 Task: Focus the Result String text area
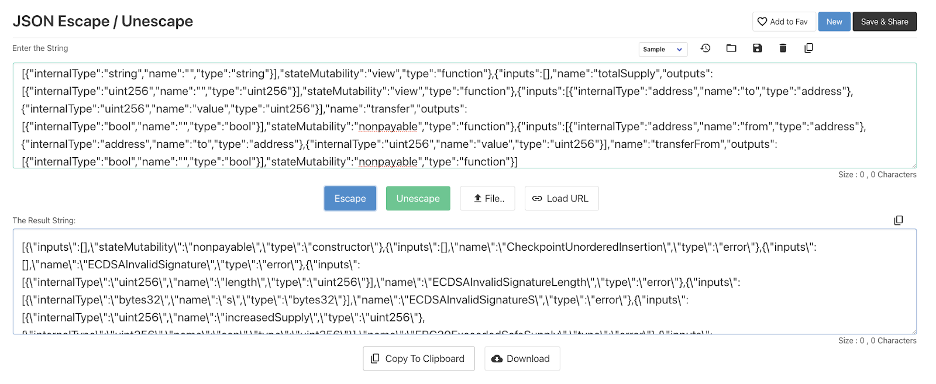(464, 282)
